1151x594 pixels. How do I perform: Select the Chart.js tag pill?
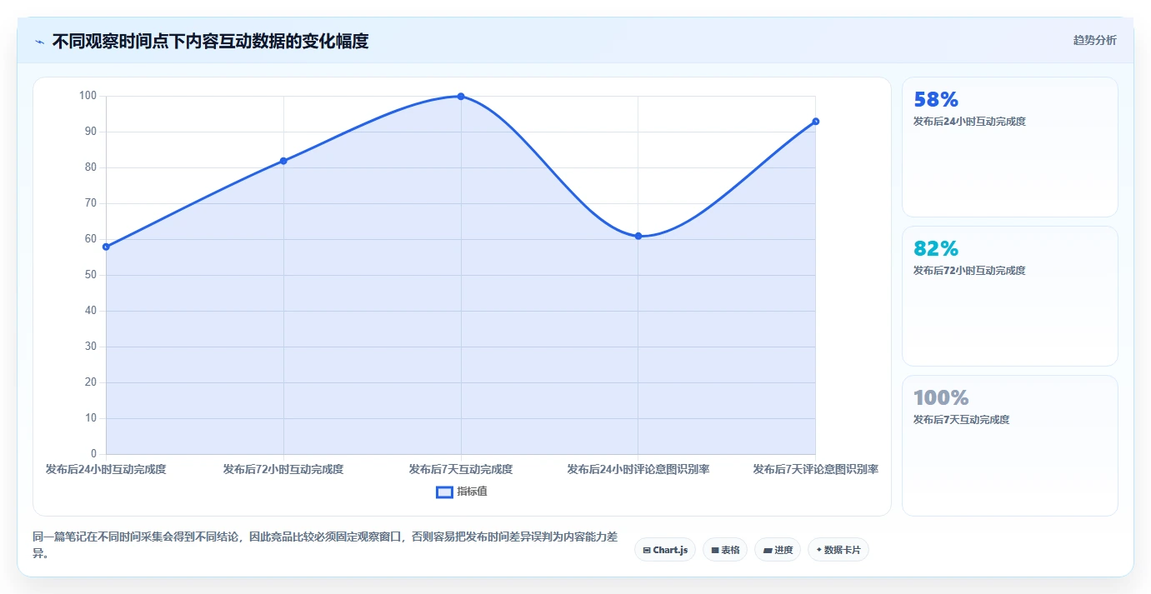(665, 550)
